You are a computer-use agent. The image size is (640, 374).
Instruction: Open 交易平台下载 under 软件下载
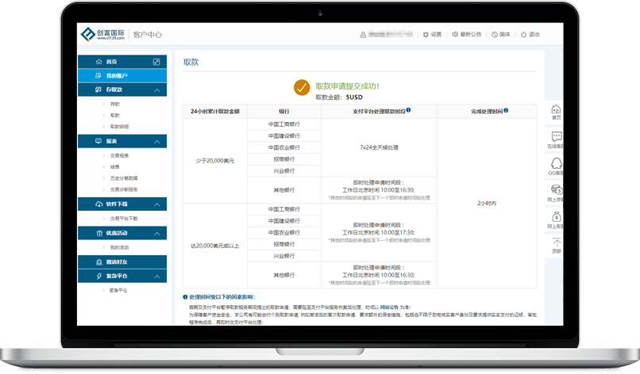pos(124,219)
